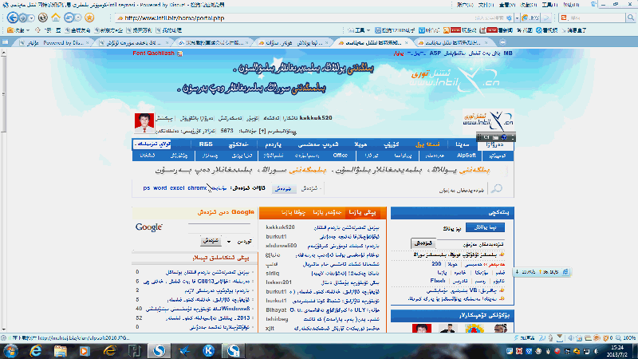
Task: Switch to the third browser tab
Action: [x=214, y=43]
